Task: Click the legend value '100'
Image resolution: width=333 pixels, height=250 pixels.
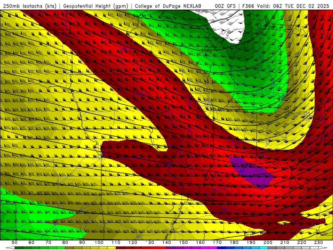Action: point(99,242)
